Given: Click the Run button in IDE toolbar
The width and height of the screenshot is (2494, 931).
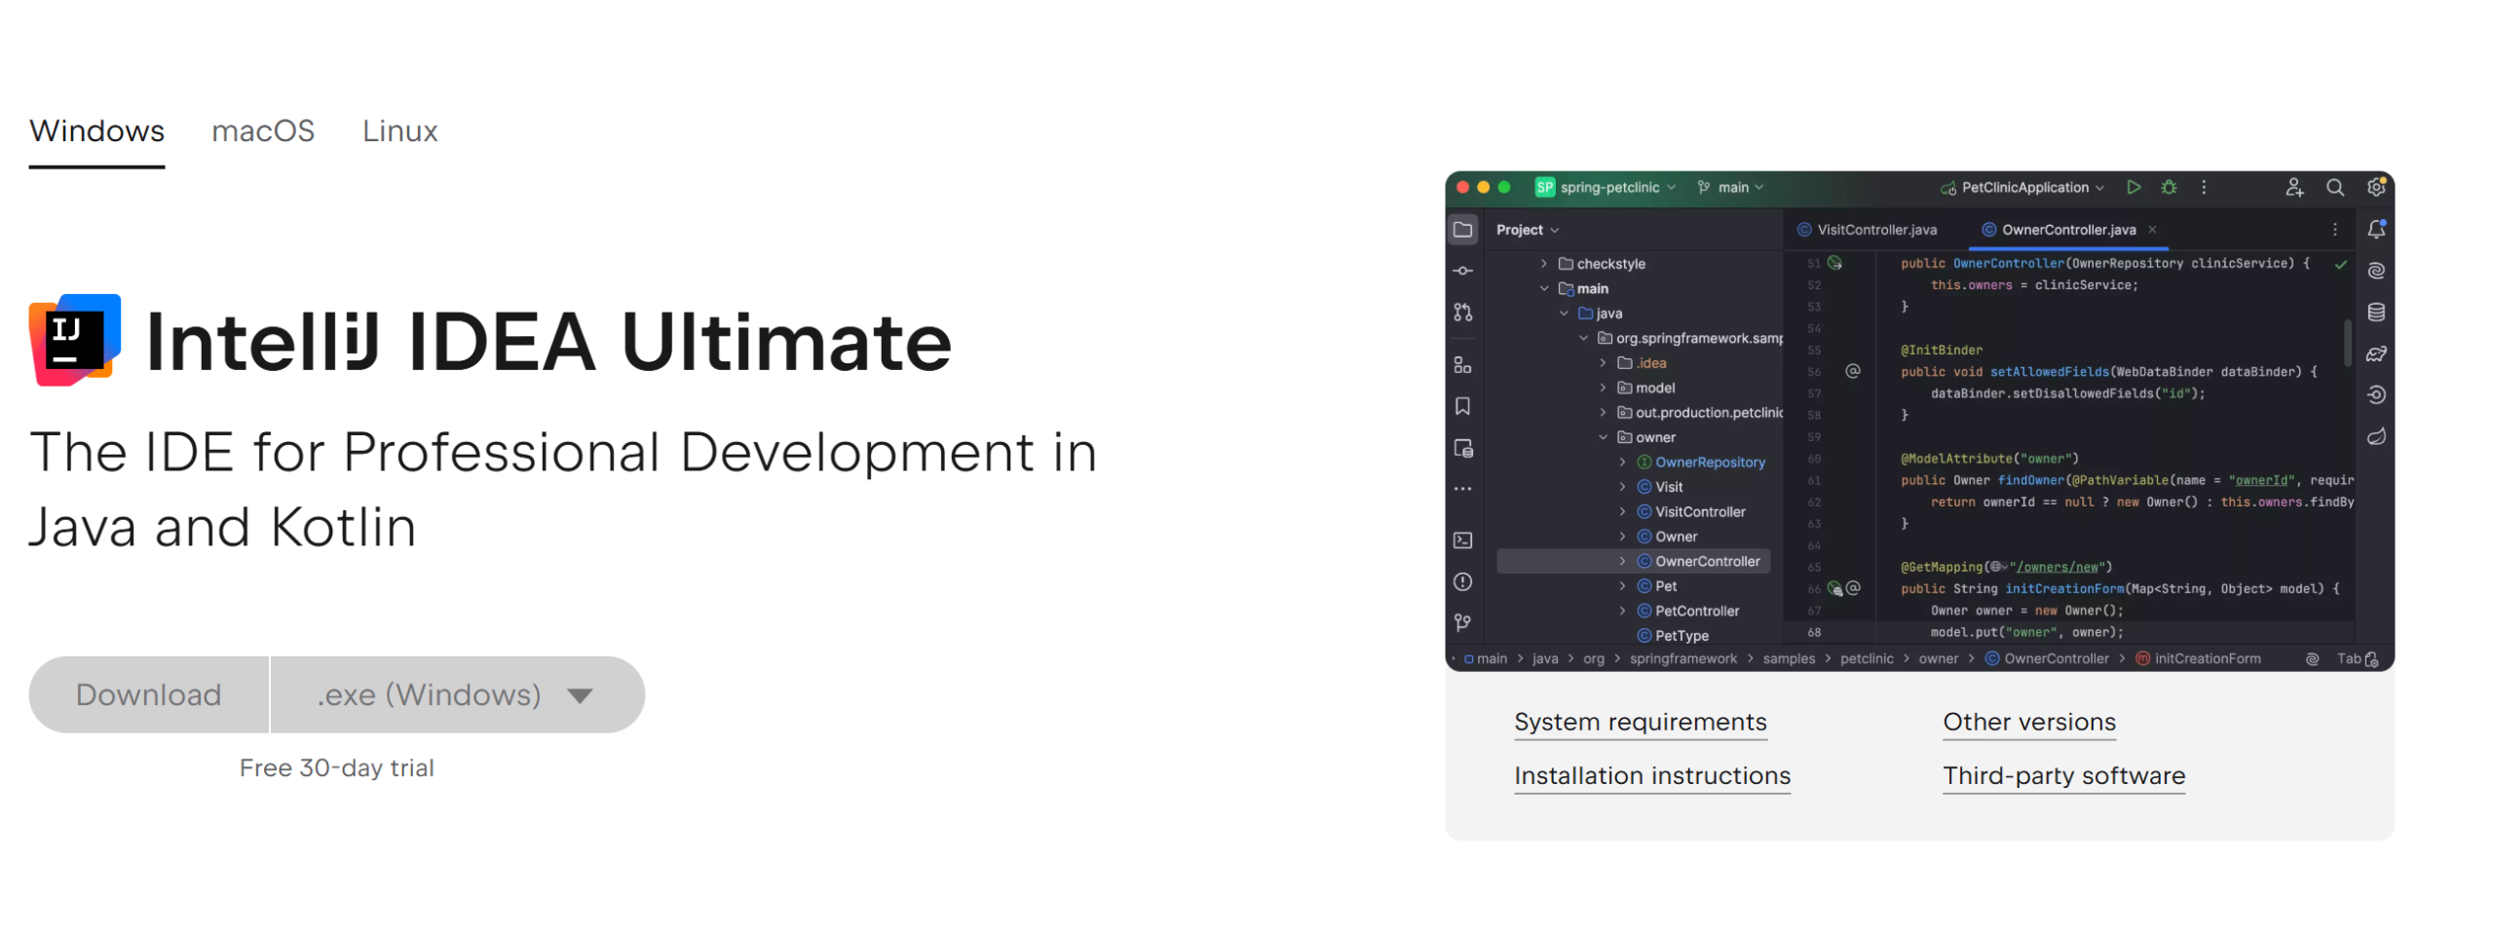Looking at the screenshot, I should point(2134,187).
